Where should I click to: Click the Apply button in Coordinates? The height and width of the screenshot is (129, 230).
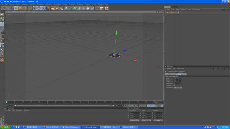(158, 120)
